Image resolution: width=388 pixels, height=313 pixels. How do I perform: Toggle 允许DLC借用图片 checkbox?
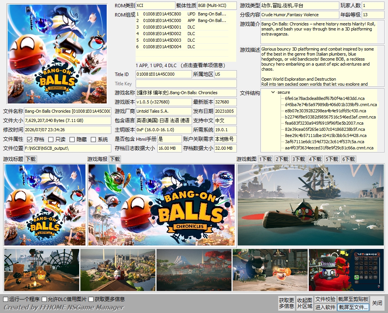coord(44,299)
